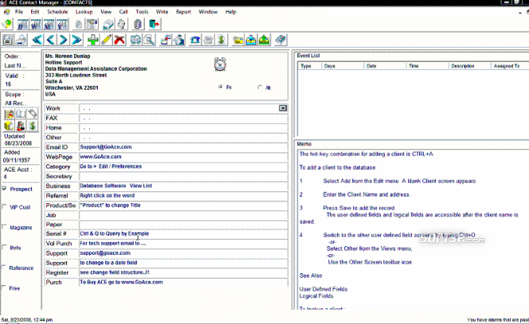
Task: Click the save floppy disk icon
Action: (x=8, y=40)
